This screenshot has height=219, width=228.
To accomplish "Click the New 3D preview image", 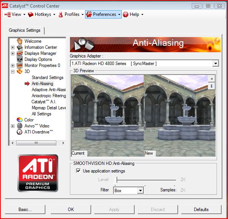I will 180,116.
